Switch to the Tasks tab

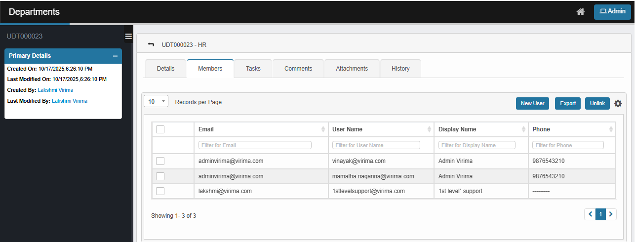point(253,69)
